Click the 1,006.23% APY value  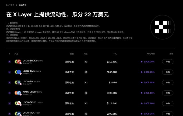149,72
